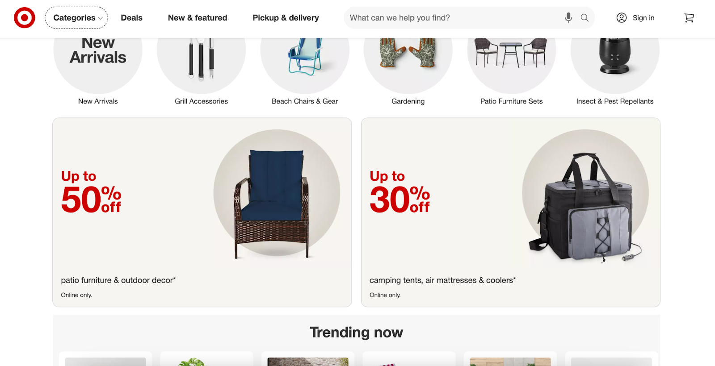Open the shopping cart icon

(689, 18)
